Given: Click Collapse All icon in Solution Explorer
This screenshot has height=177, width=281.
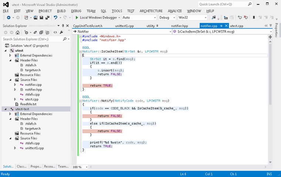Looking at the screenshot, I should (x=41, y=32).
